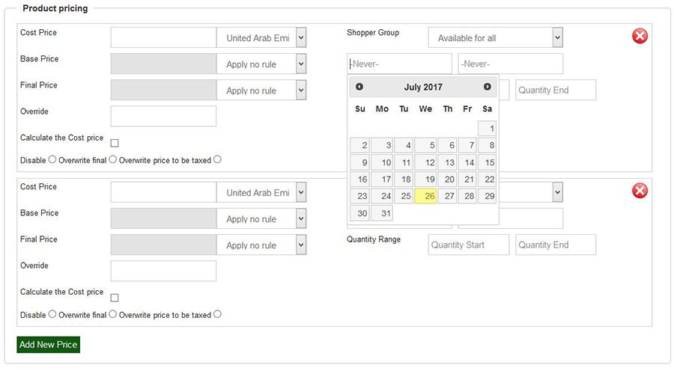Click the Add New Price button
The image size is (674, 371).
(48, 345)
